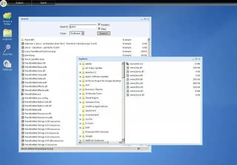Click wmm2ae.dll file icon
Screen dimensions: 237x165
127,68
